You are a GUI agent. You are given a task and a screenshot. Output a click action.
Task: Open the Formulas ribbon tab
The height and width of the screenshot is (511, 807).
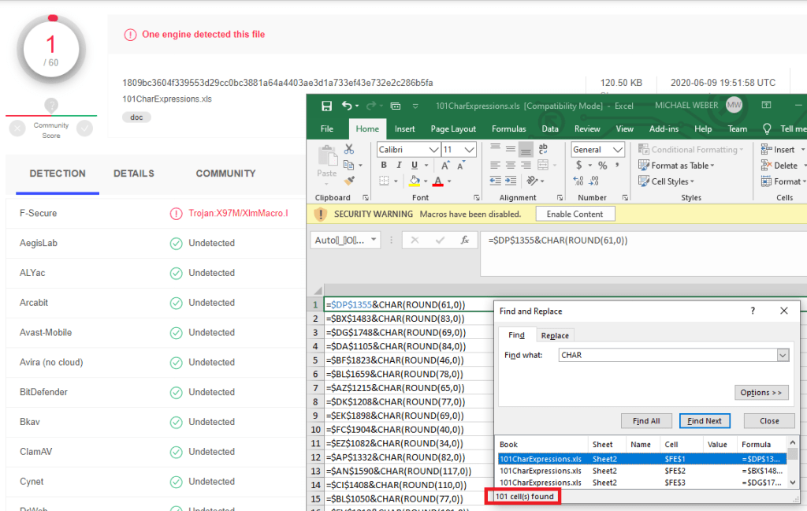pos(508,129)
